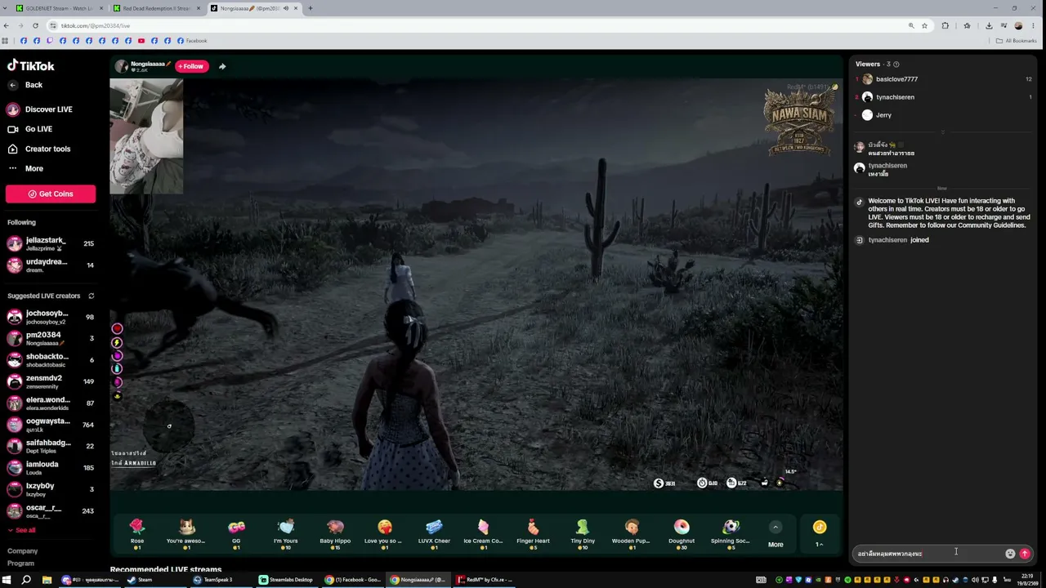1046x588 pixels.
Task: Click the address bar URL
Action: tap(95, 25)
